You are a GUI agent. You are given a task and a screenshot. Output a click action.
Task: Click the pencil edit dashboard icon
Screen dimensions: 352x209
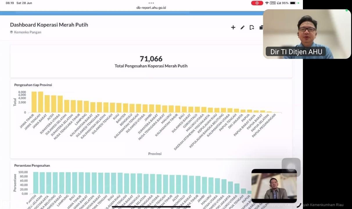243,27
